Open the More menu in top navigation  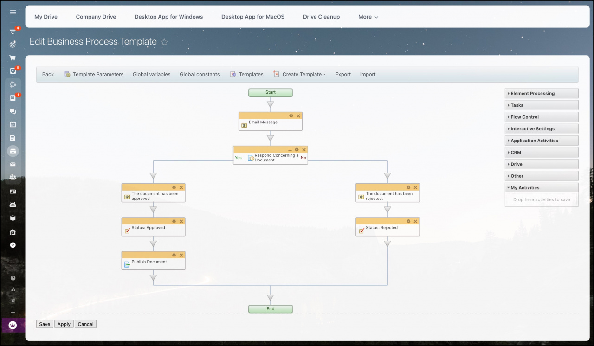click(x=368, y=17)
